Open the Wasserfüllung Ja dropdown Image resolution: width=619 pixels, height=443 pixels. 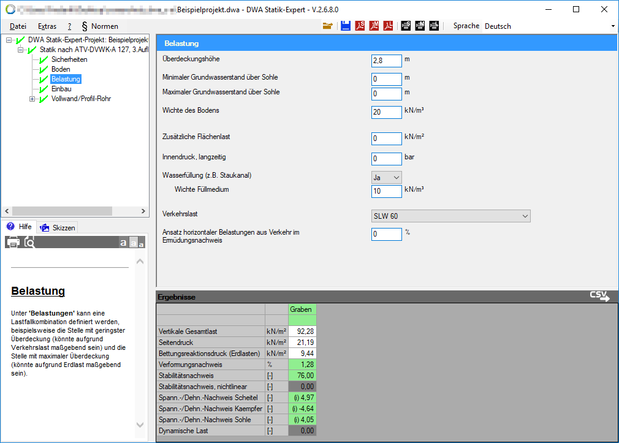387,177
